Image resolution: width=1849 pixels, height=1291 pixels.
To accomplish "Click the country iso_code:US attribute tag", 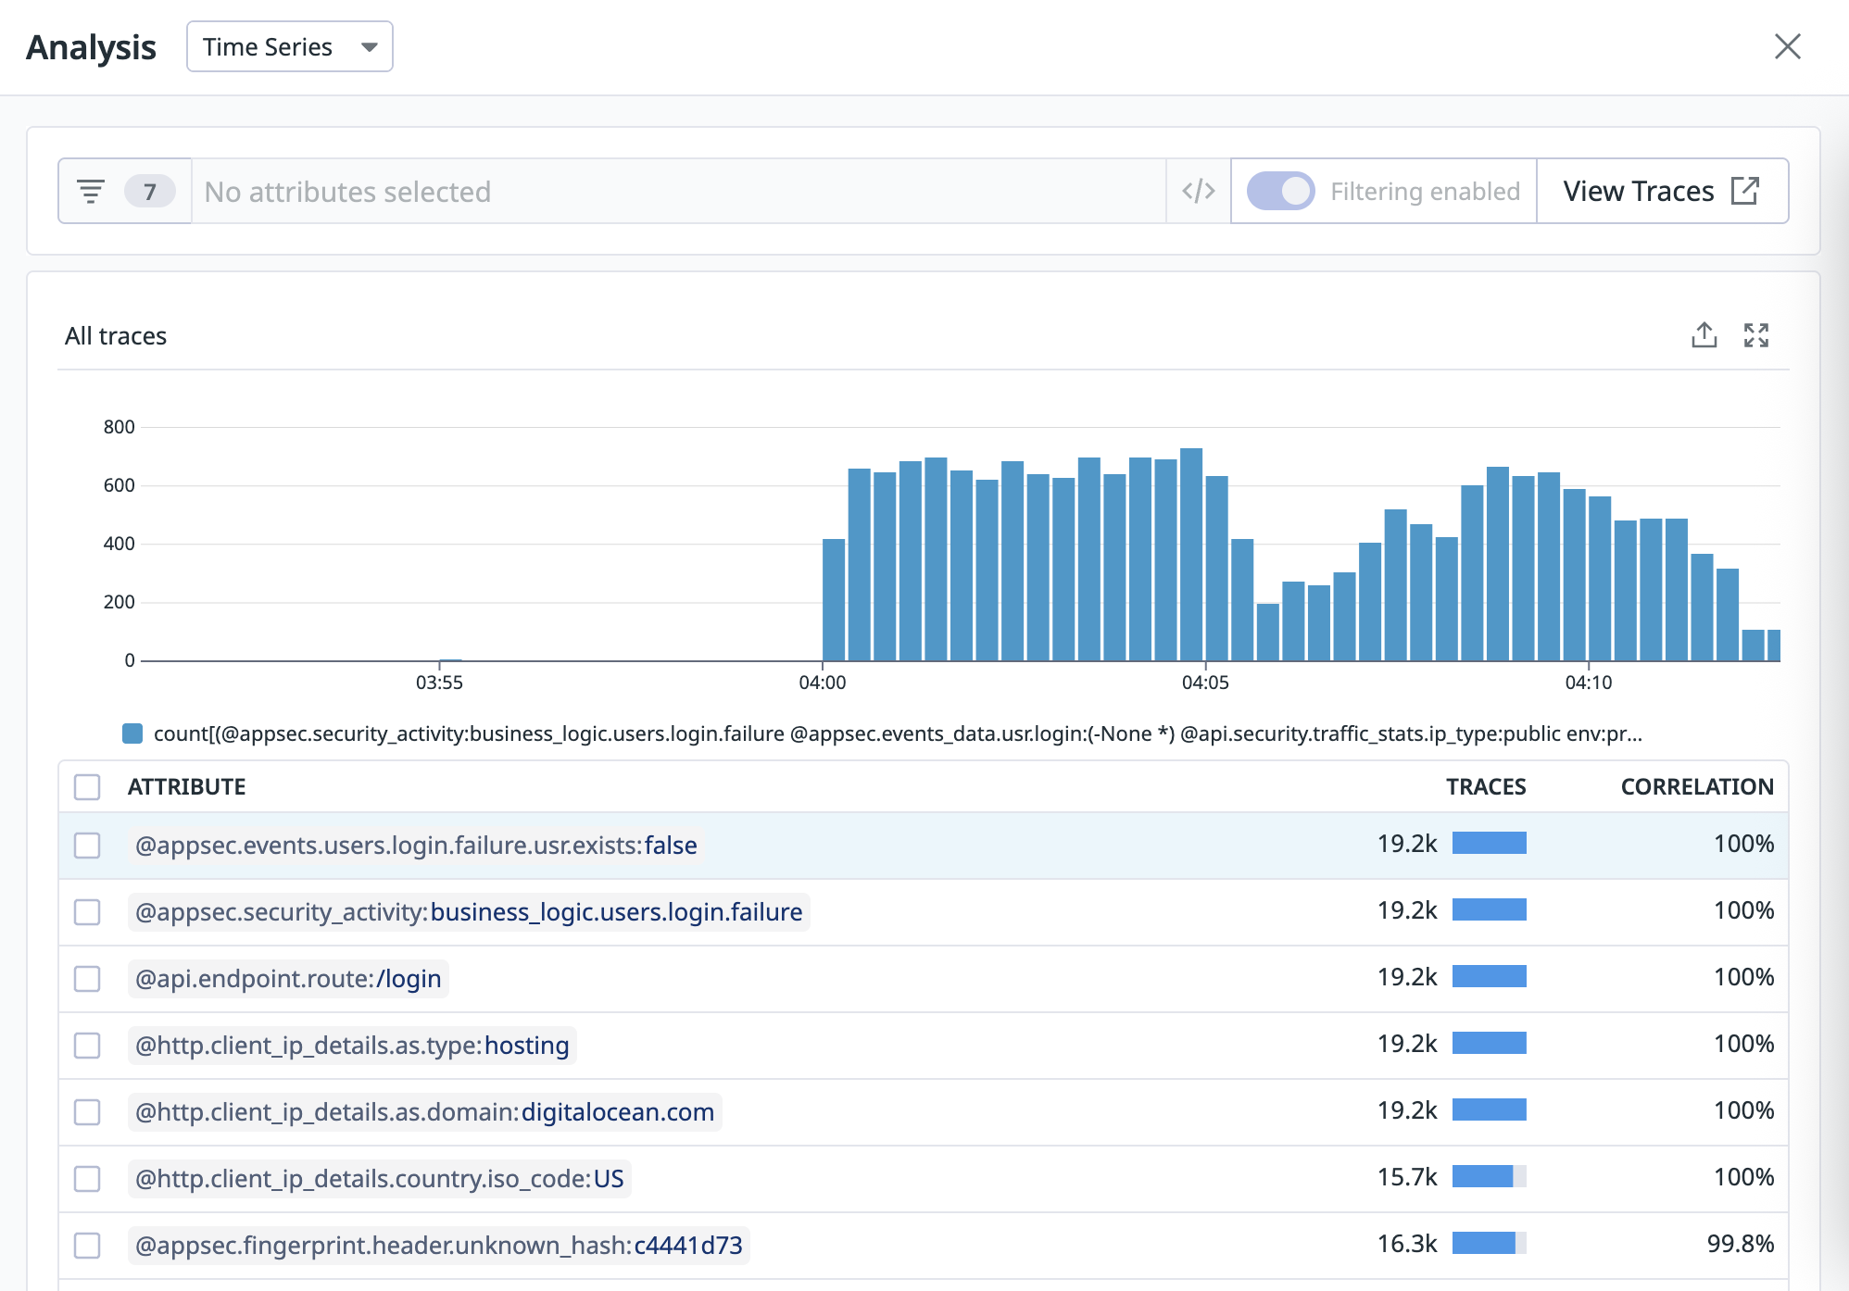I will coord(379,1179).
